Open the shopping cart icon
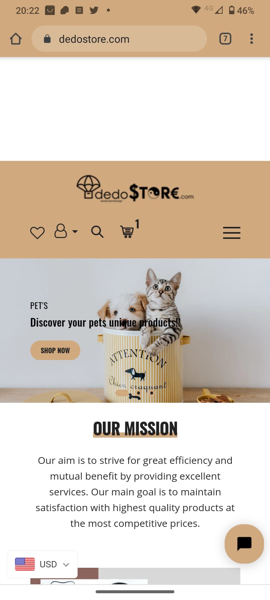 tap(127, 232)
